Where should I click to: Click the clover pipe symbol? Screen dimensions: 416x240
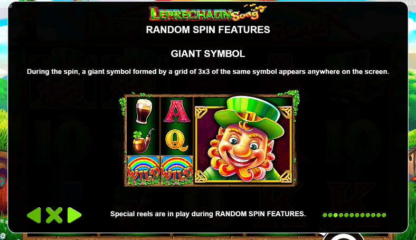point(143,141)
